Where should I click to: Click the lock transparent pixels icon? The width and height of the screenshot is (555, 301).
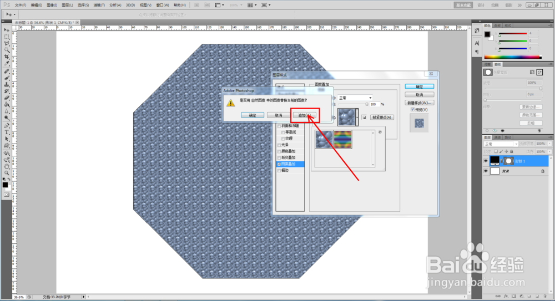[496, 151]
